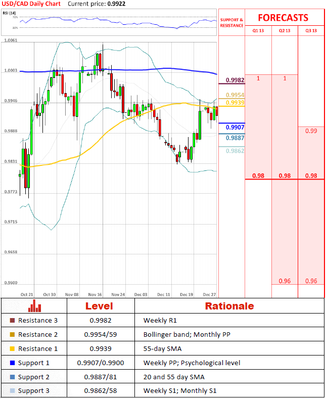Click the 0.98 value in Q2 13 column
Viewport: 326px width, 399px height.
coord(285,176)
